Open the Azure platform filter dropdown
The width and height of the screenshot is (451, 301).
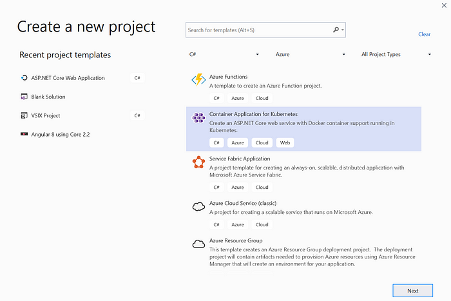[310, 54]
